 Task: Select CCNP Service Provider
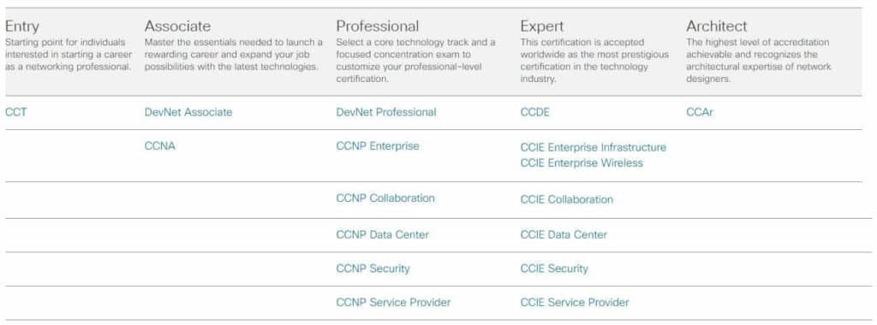click(393, 303)
